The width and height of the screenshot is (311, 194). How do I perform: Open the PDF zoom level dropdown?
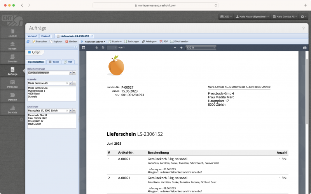click(201, 47)
